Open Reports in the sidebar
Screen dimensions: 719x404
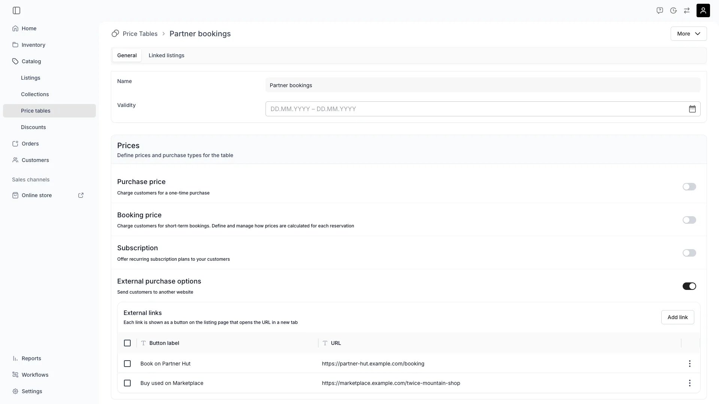[49, 358]
